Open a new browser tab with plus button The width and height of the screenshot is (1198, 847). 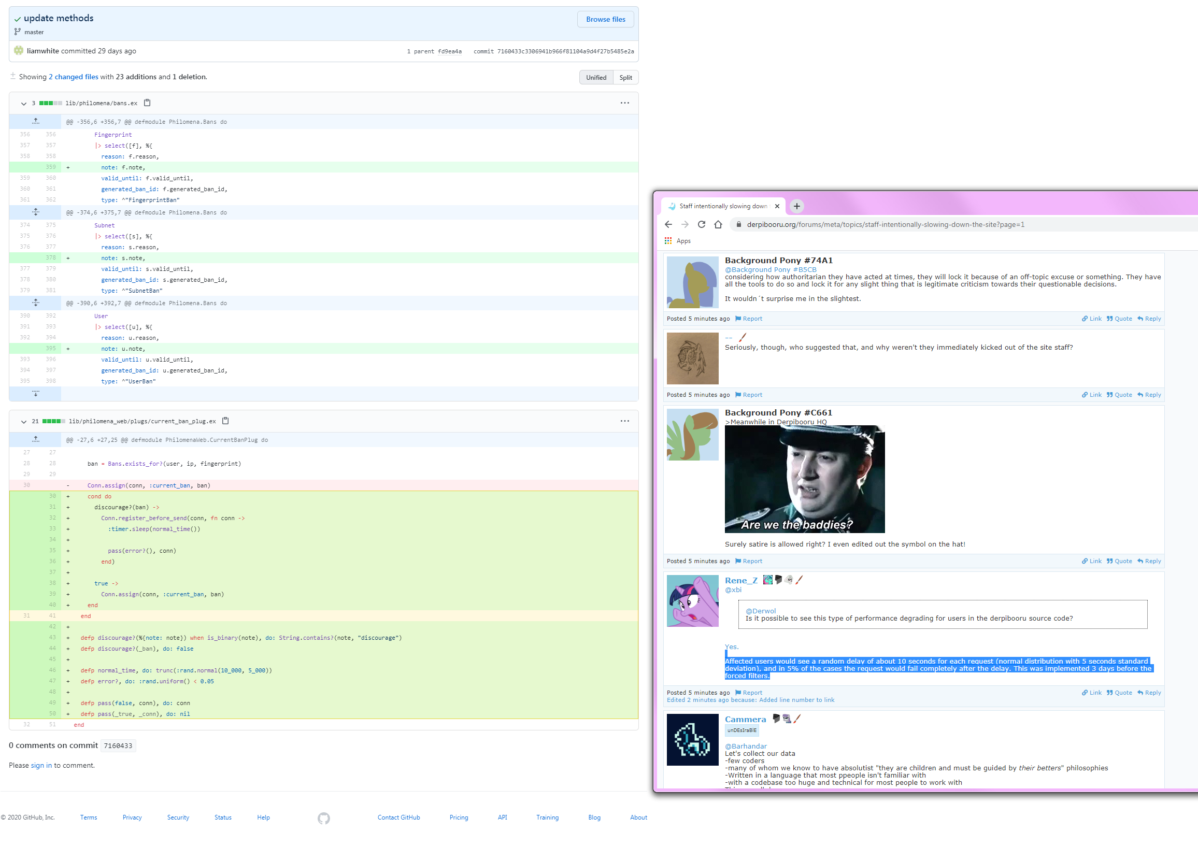pyautogui.click(x=796, y=207)
